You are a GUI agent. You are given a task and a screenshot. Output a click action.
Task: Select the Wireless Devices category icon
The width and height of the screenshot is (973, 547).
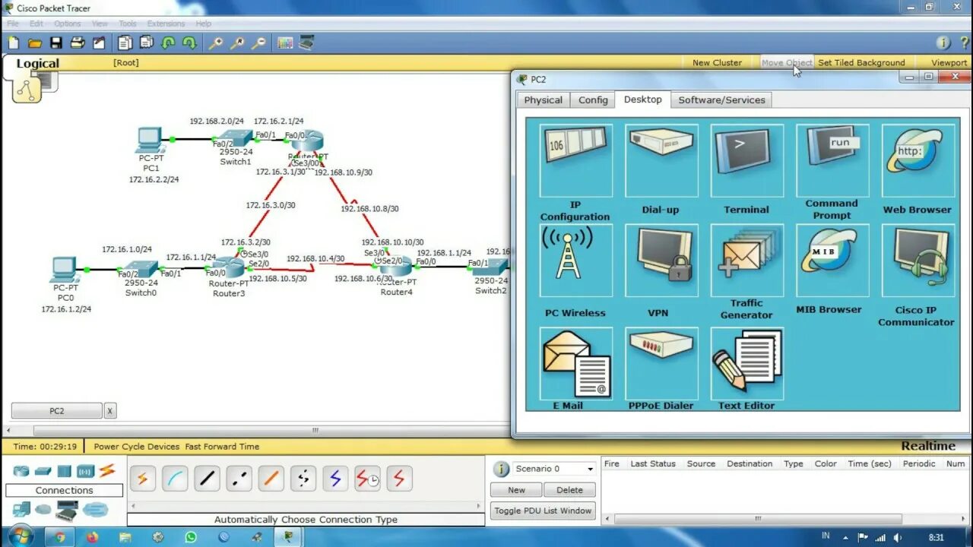(x=85, y=471)
